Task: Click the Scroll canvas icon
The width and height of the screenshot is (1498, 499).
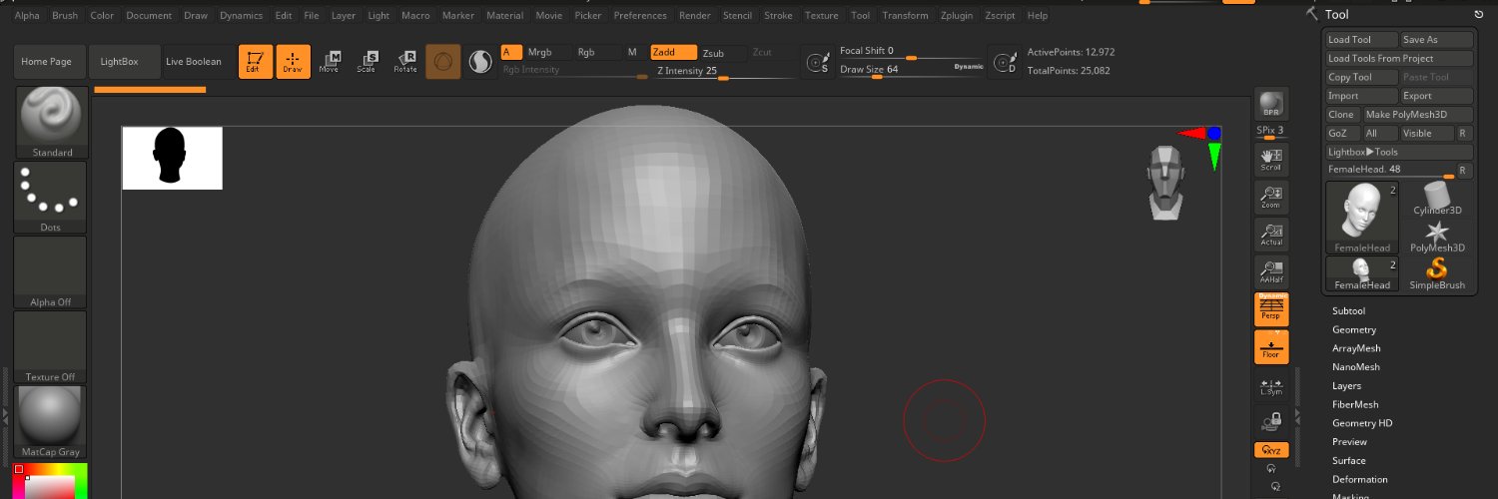Action: point(1271,160)
